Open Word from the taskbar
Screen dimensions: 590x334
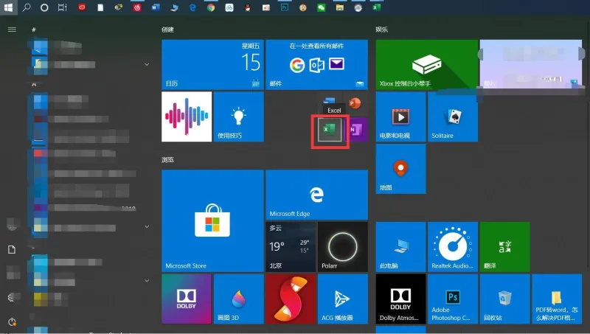[x=156, y=7]
